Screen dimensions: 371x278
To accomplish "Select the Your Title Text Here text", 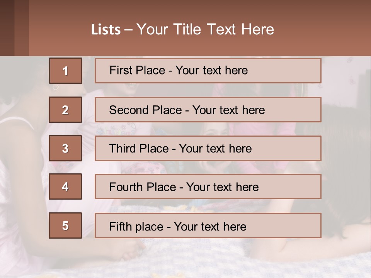I will point(205,29).
